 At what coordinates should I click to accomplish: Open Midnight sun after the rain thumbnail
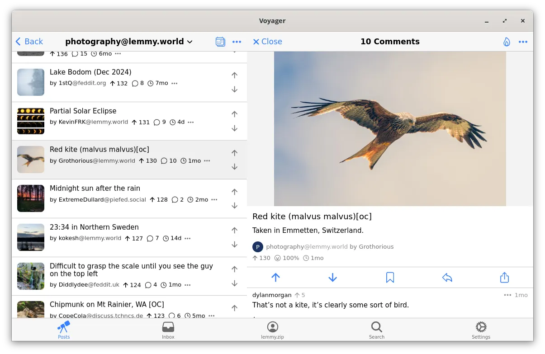pyautogui.click(x=31, y=198)
